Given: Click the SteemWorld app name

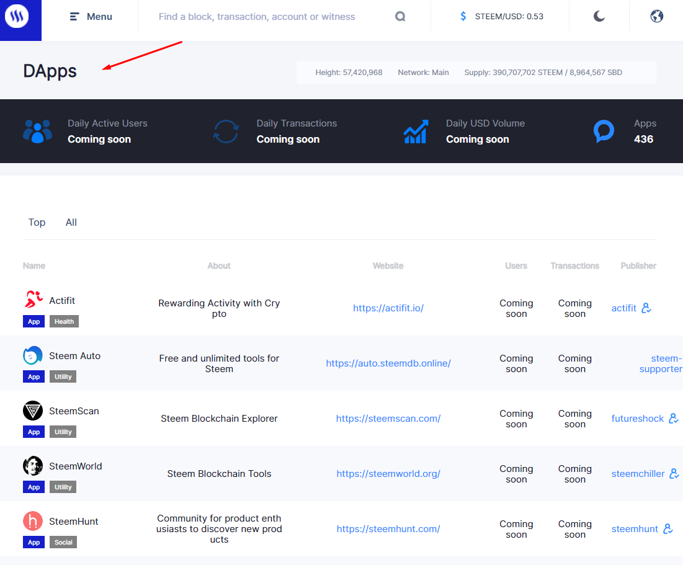Looking at the screenshot, I should (x=75, y=466).
